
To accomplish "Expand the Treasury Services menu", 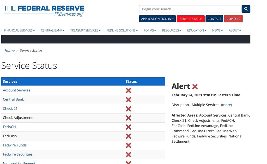I will [85, 30].
